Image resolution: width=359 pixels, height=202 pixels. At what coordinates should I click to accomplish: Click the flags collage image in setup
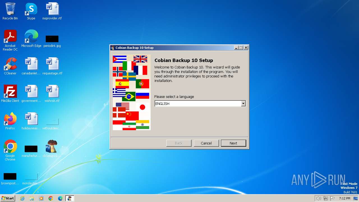[x=132, y=92]
